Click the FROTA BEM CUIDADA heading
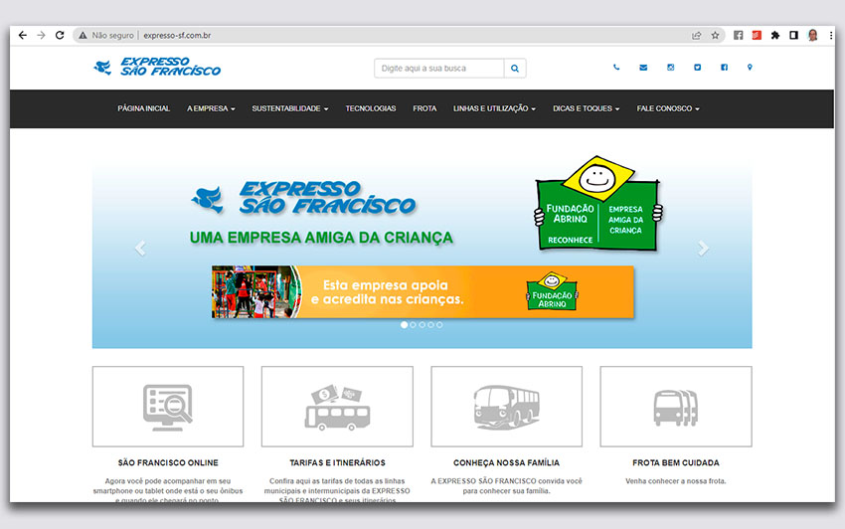Image resolution: width=845 pixels, height=529 pixels. [x=676, y=462]
